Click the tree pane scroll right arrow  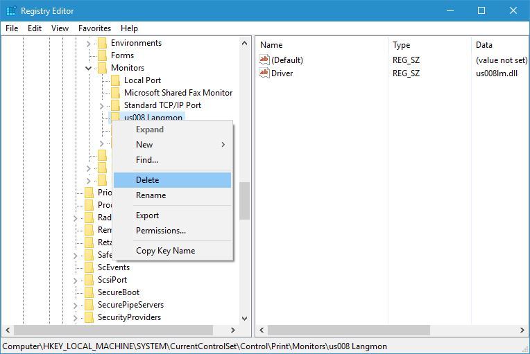pos(232,330)
